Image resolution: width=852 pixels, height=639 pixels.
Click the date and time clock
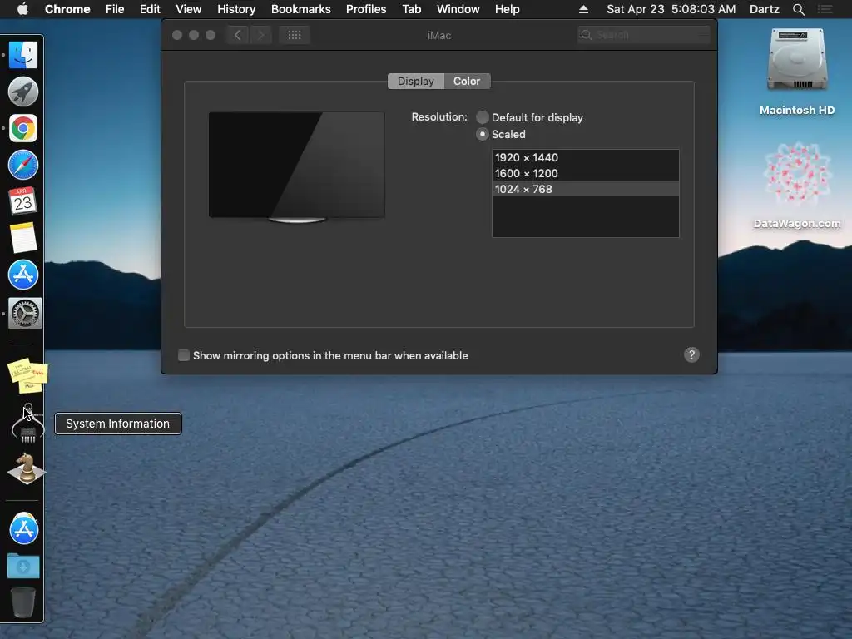[x=671, y=9]
